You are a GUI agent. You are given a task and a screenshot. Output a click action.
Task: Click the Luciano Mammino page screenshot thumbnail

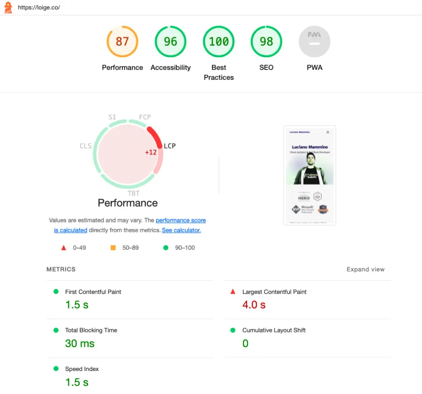[309, 175]
